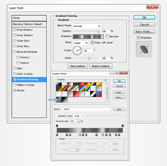Click OK in the Layer Style dialog
Screen dimensions: 167x166
[144, 18]
